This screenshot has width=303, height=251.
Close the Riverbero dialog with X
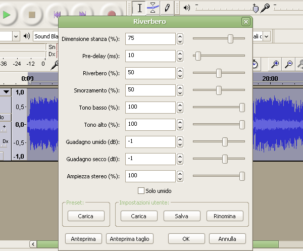[x=245, y=22]
